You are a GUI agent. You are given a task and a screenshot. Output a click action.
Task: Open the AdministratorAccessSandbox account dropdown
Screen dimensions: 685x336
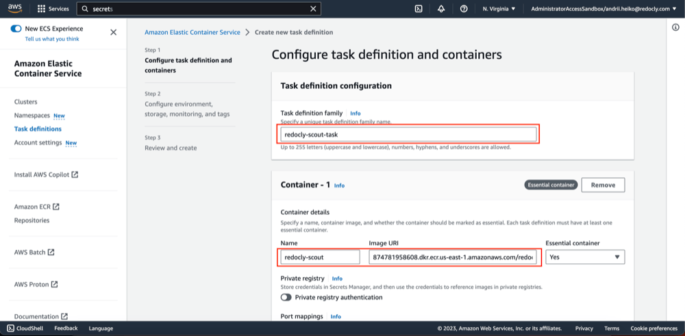tap(603, 9)
